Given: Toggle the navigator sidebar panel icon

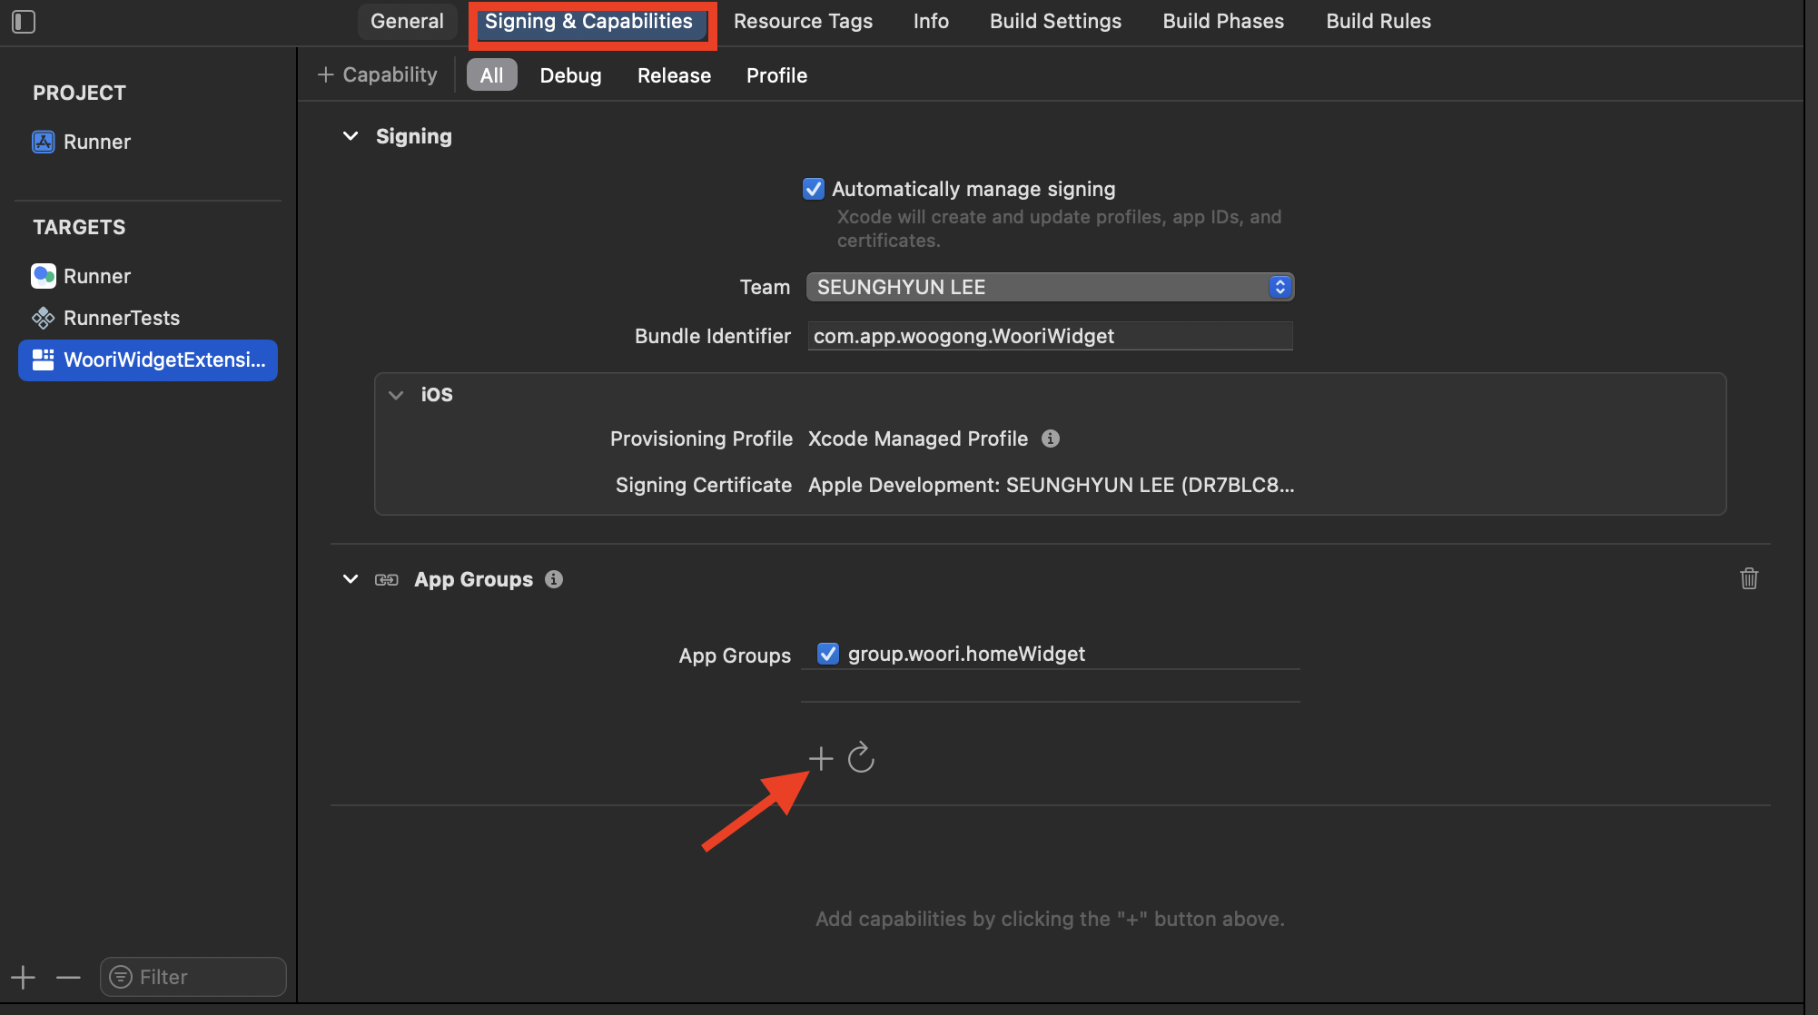Looking at the screenshot, I should 24,22.
